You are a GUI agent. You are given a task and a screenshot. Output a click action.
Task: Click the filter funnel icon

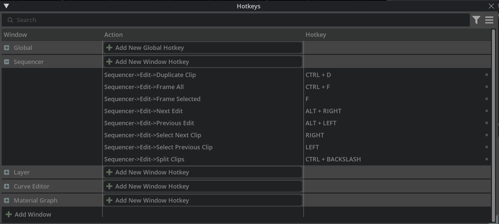click(476, 20)
